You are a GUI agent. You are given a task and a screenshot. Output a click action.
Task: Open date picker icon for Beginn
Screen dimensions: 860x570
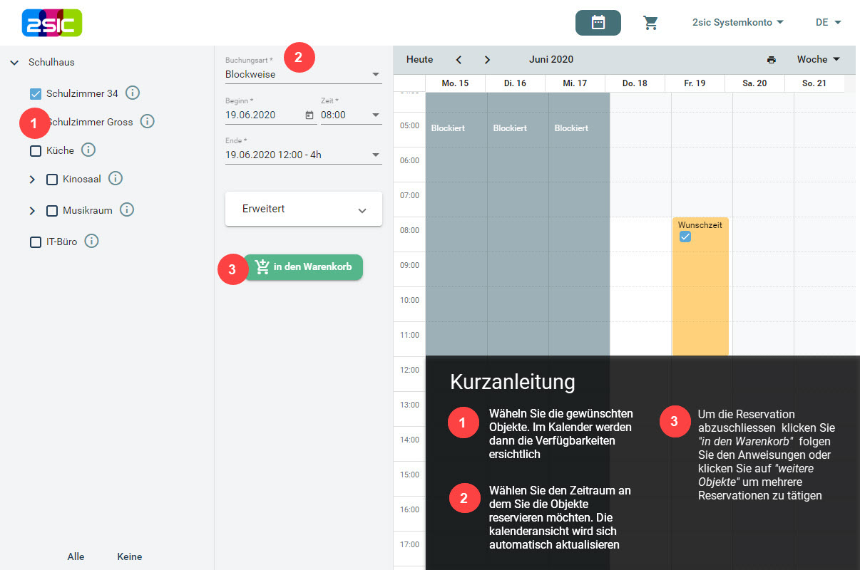309,115
